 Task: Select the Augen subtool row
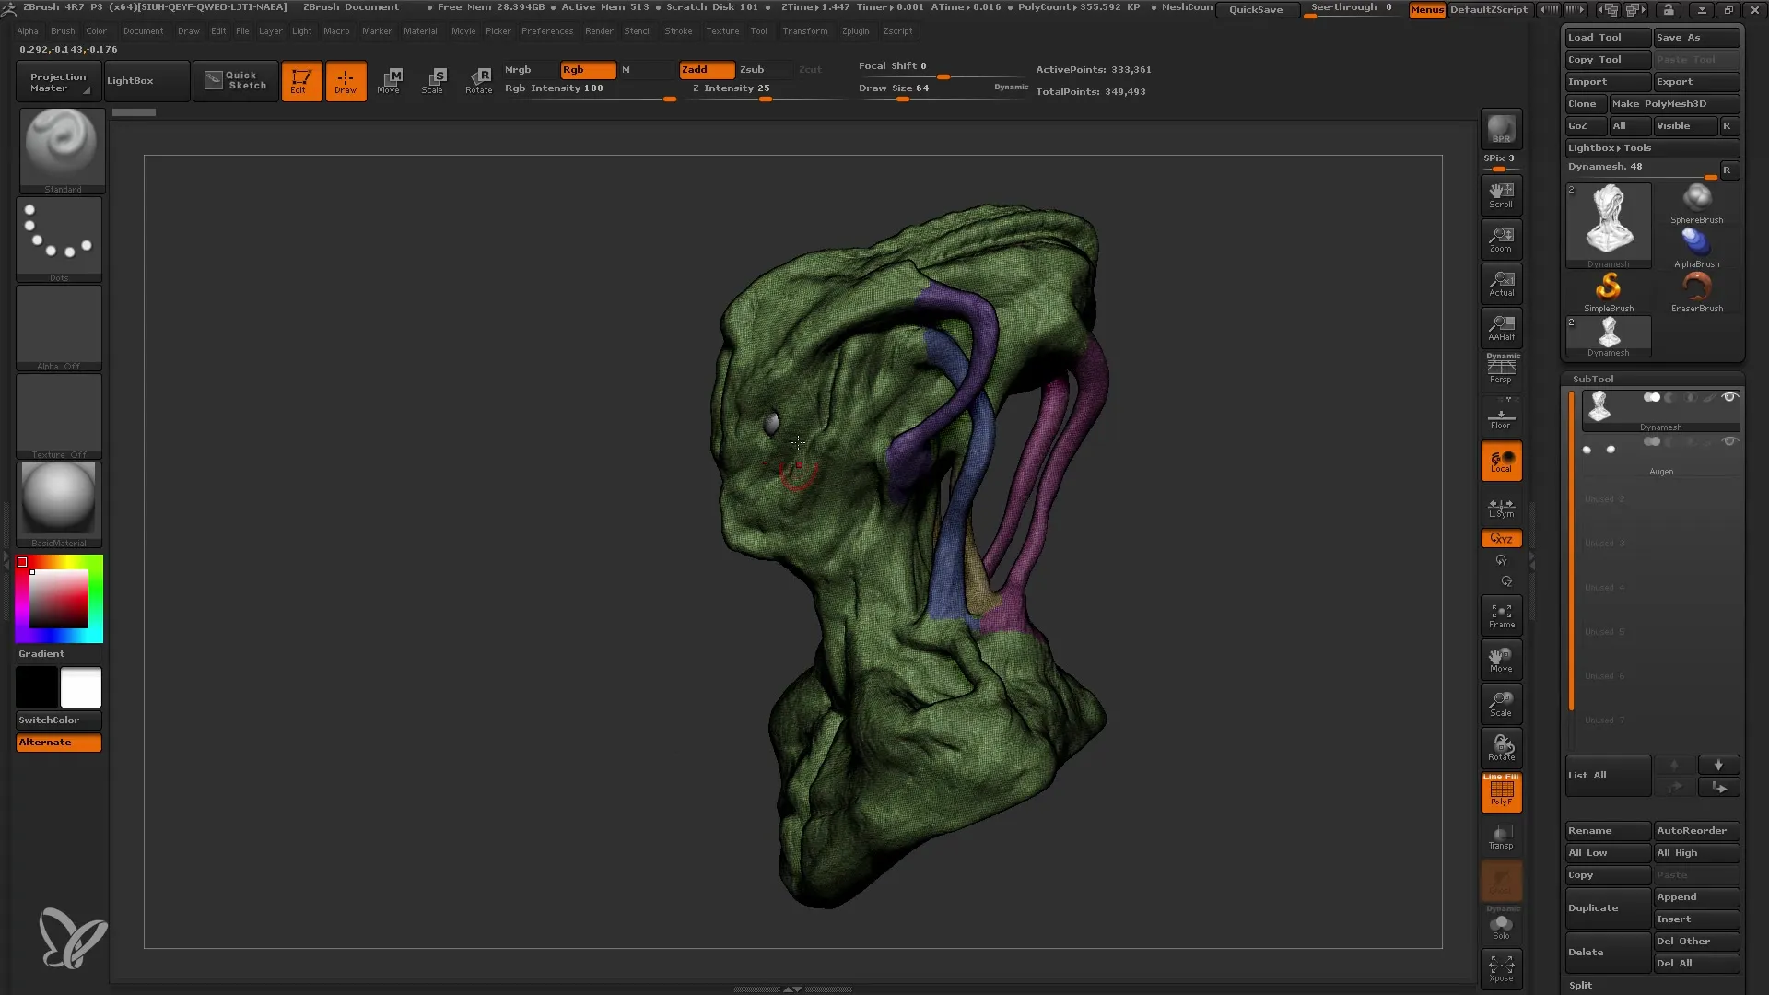(1660, 457)
